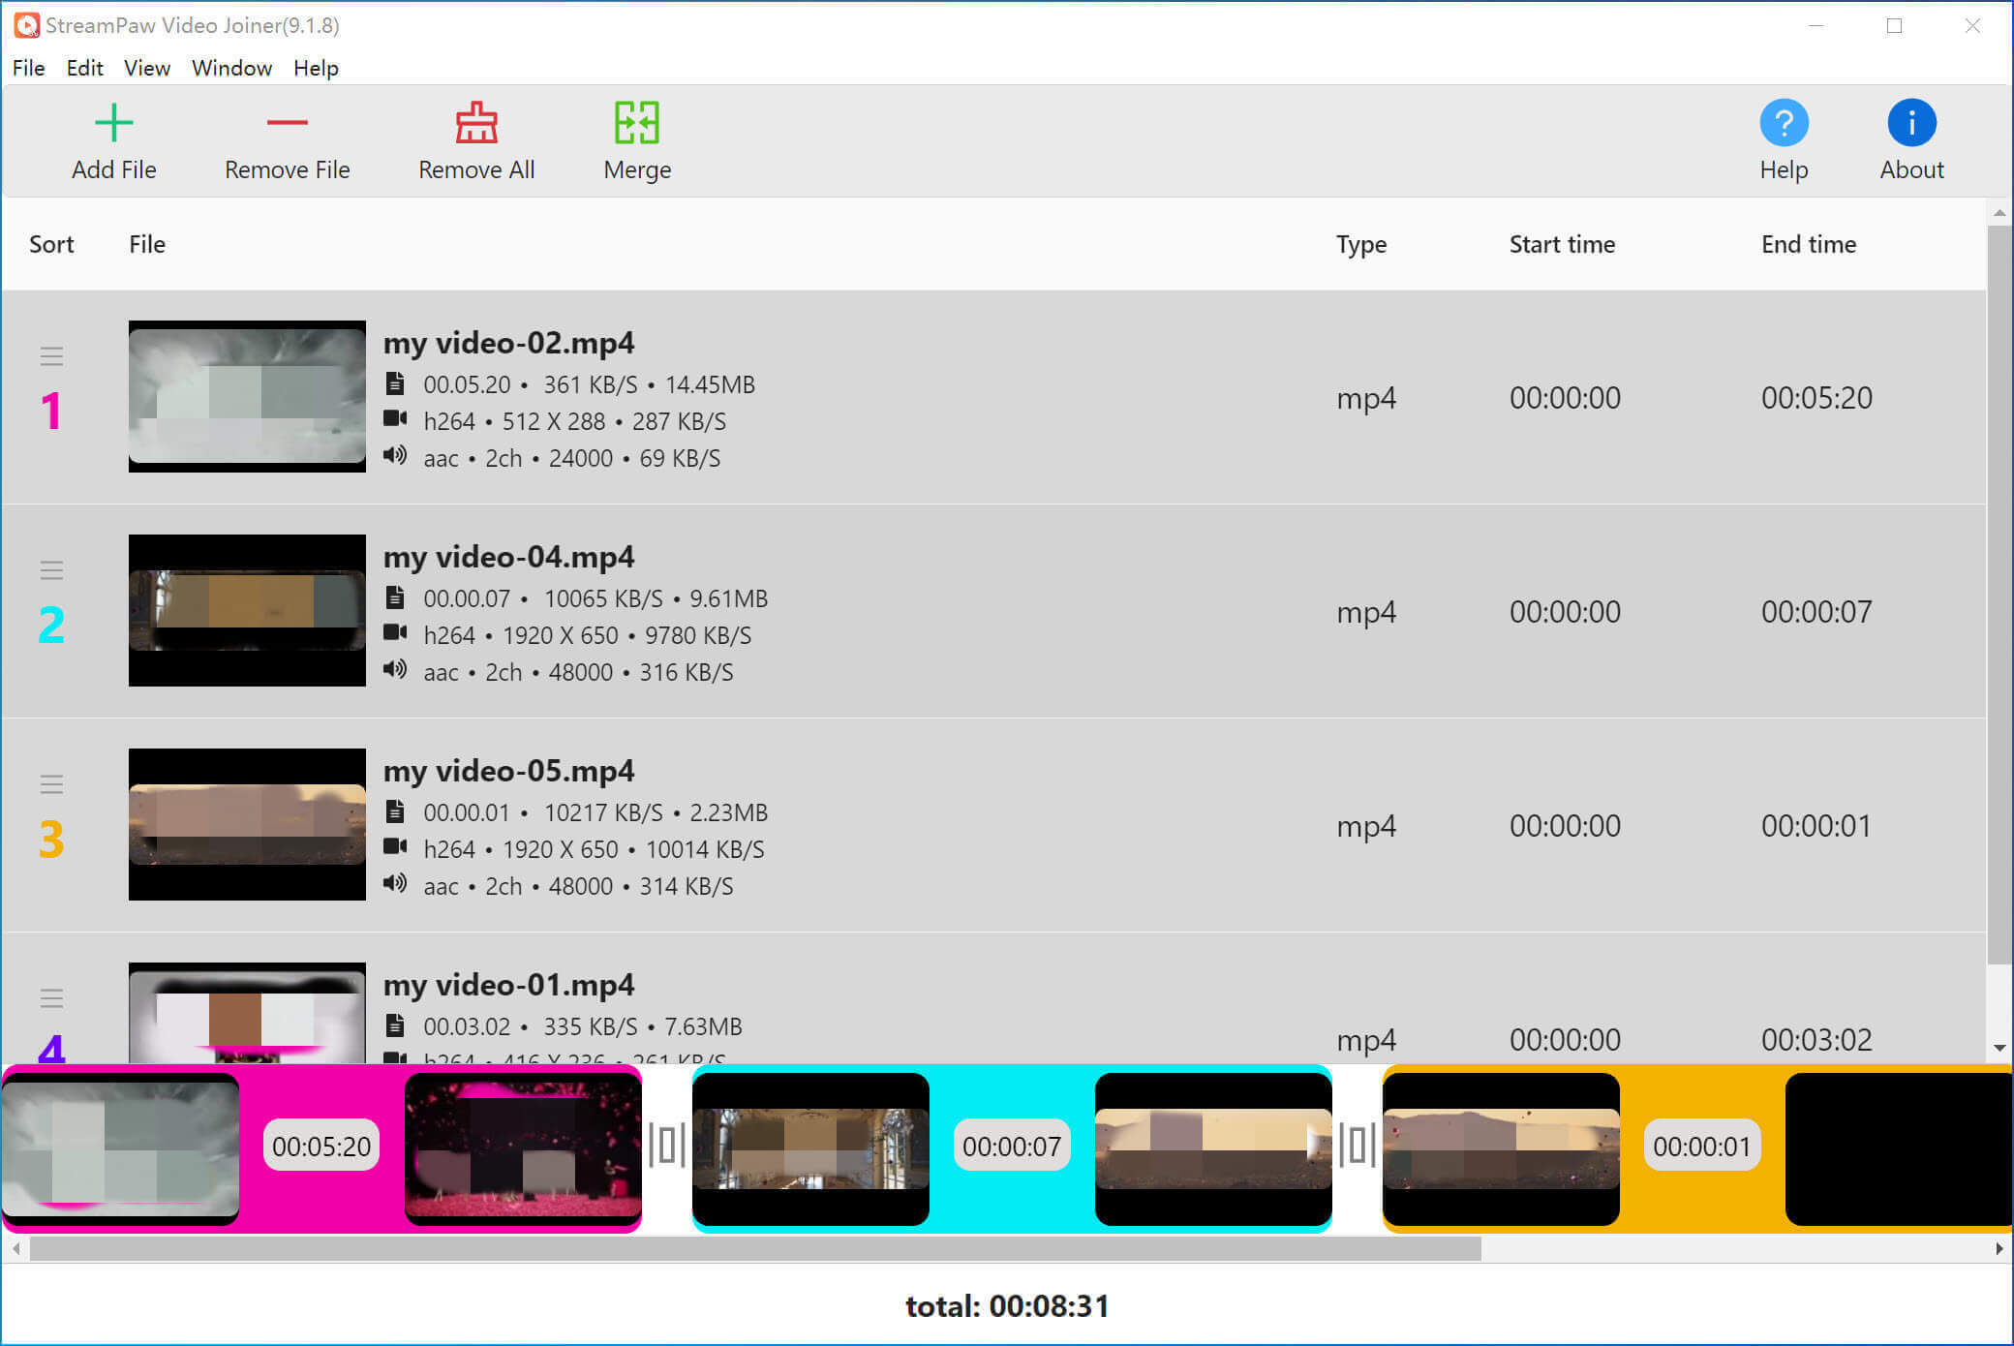Viewport: 2014px width, 1346px height.
Task: Click the sort handle for my video-02.mp4
Action: point(52,356)
